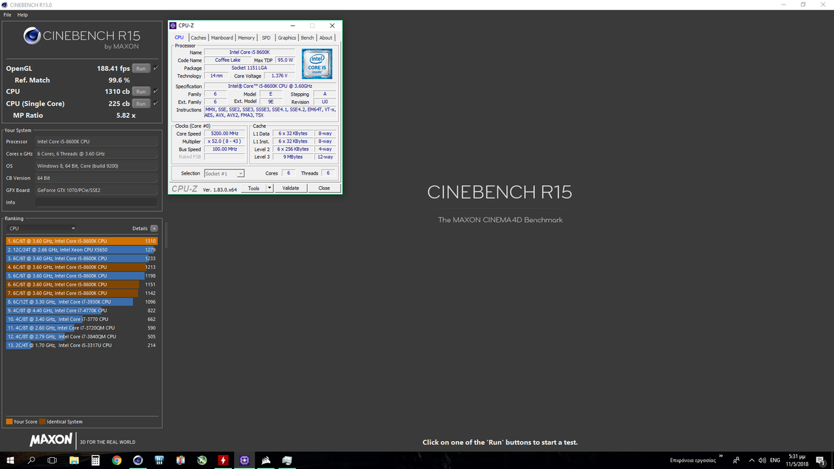
Task: Switch to CPU-Z Memory tab
Action: tap(246, 38)
